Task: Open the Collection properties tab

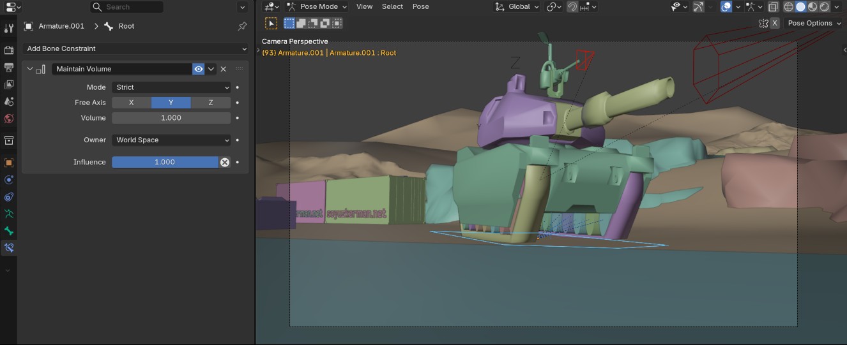Action: pos(9,140)
